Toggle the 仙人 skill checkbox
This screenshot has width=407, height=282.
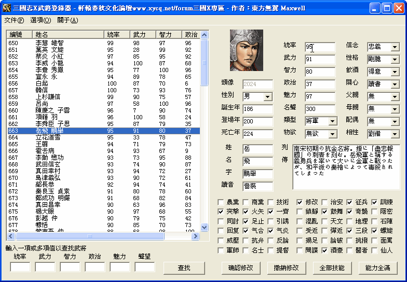coord(374,250)
